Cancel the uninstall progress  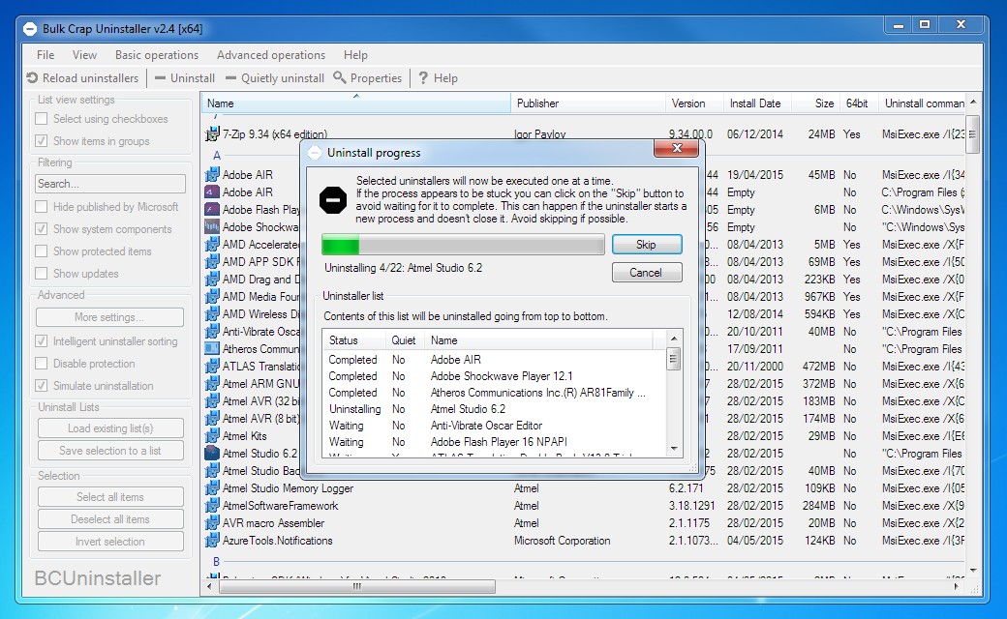[646, 273]
